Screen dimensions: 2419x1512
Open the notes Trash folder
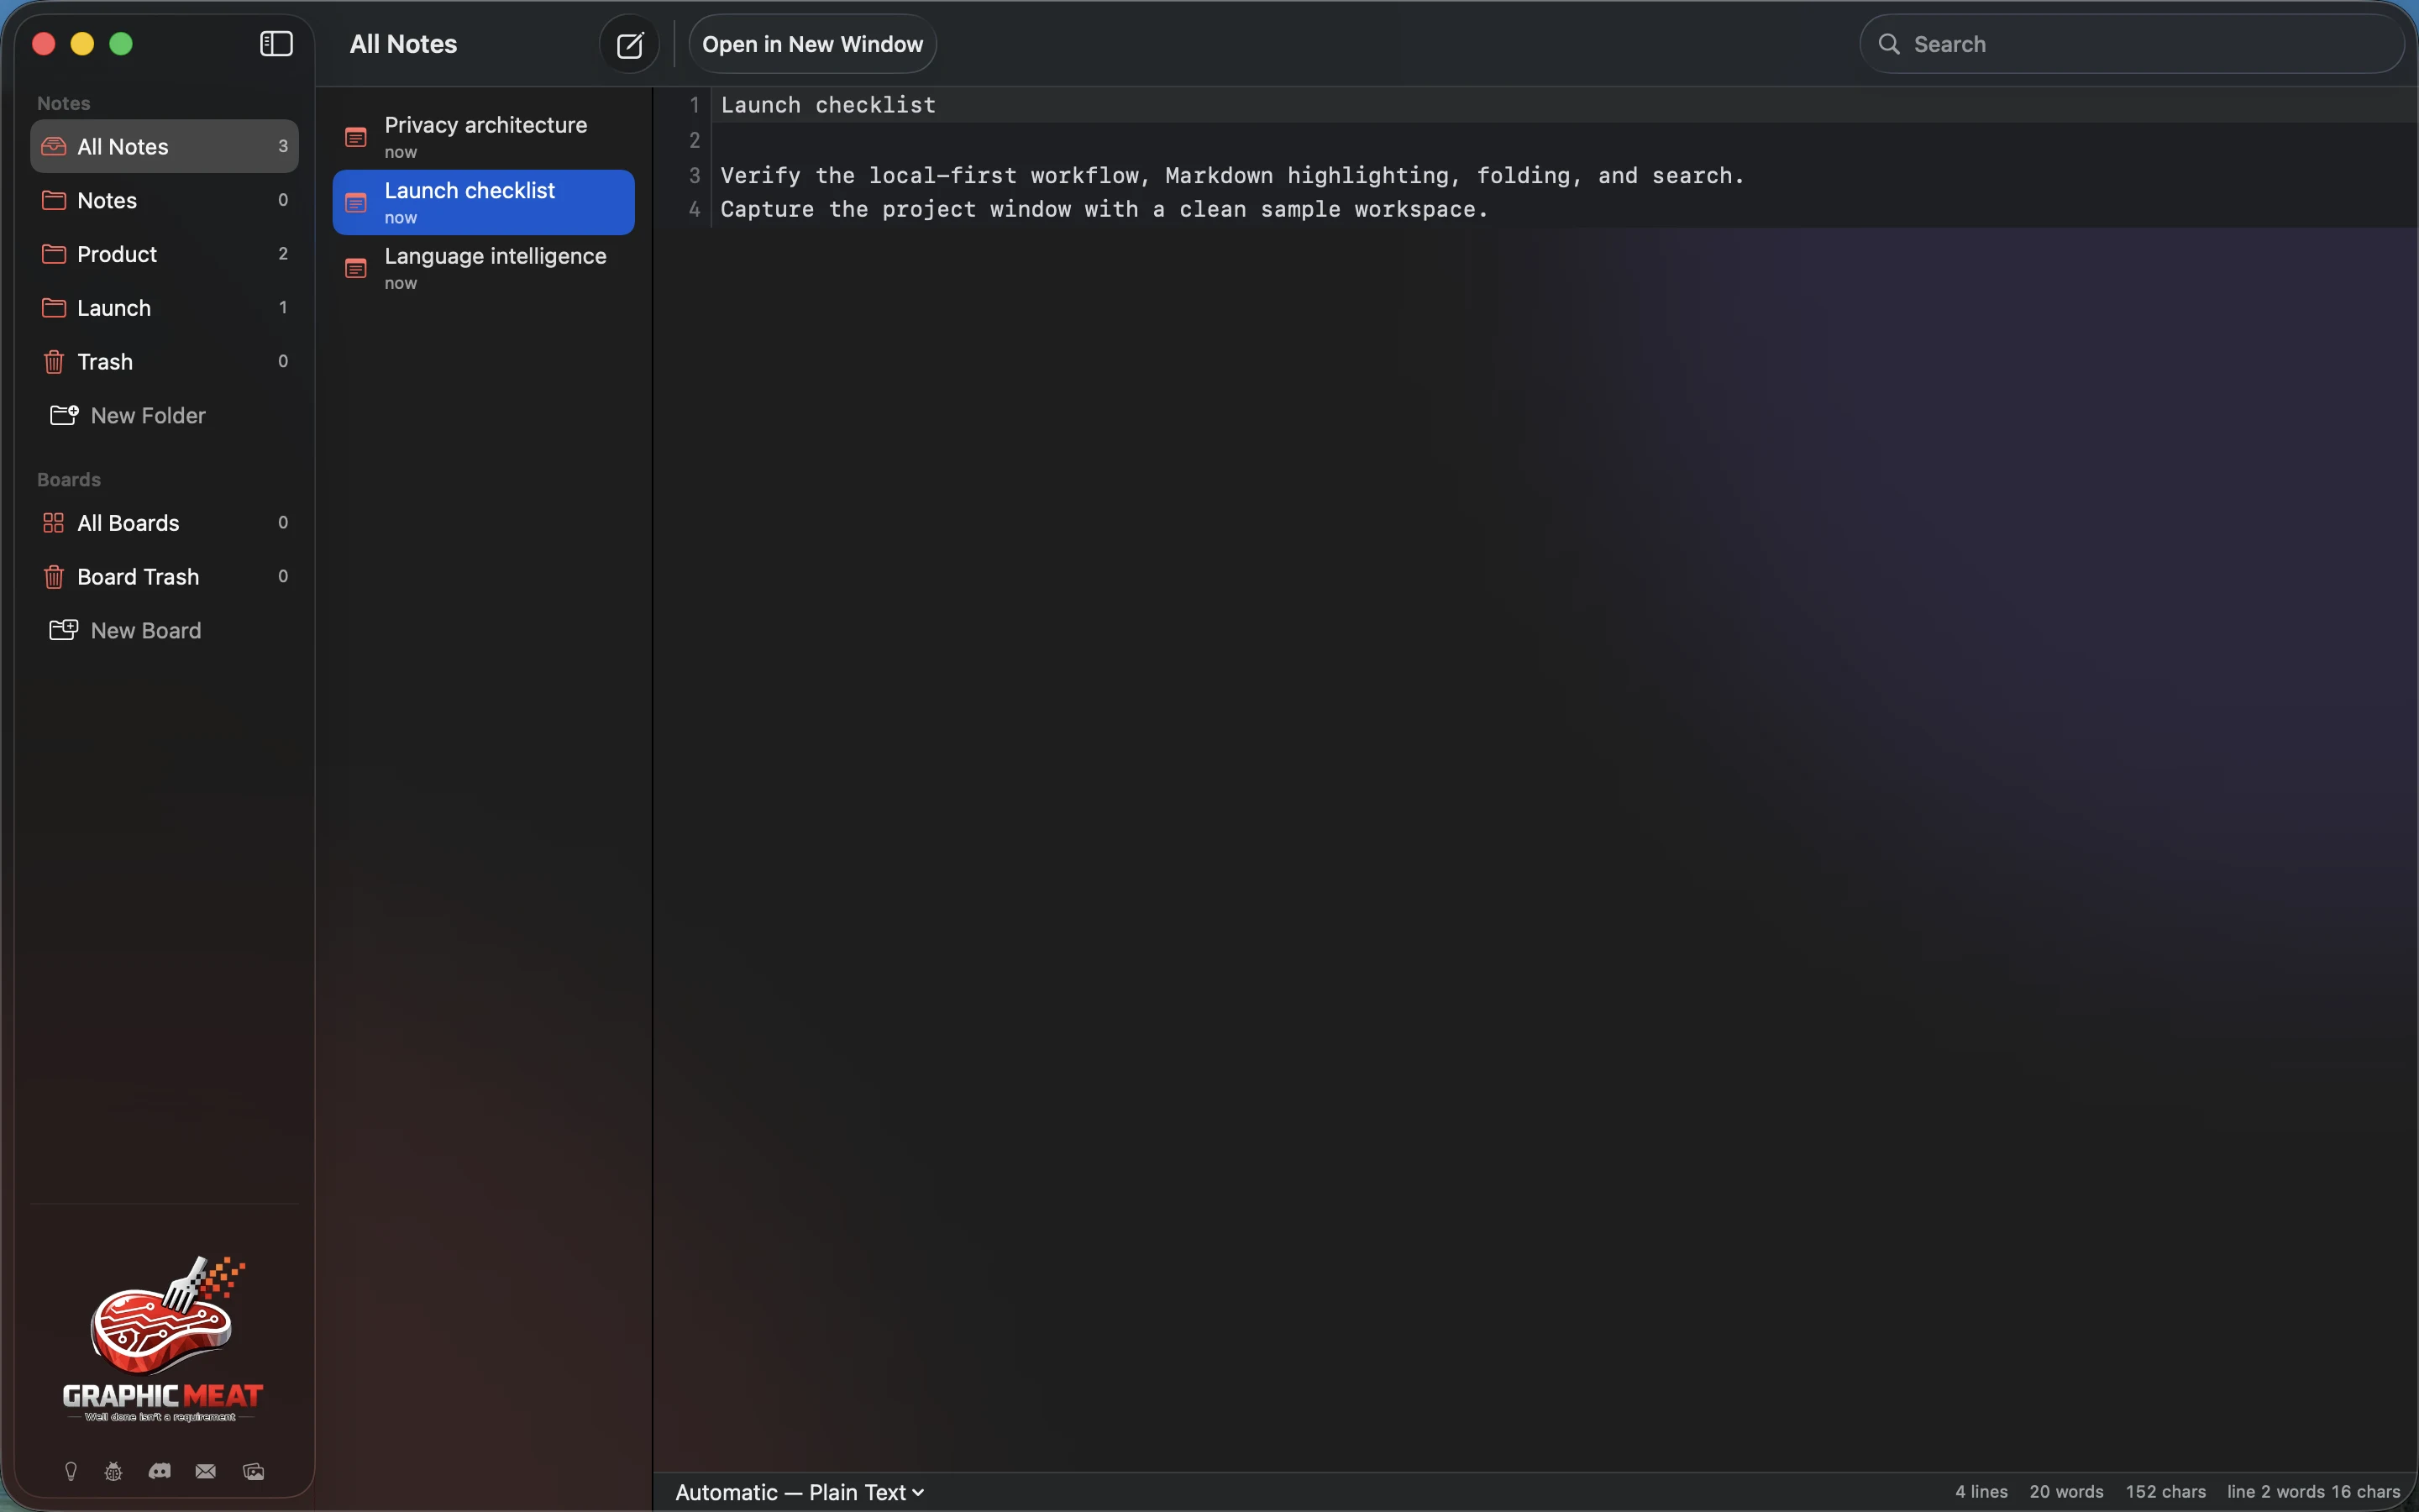pyautogui.click(x=165, y=362)
